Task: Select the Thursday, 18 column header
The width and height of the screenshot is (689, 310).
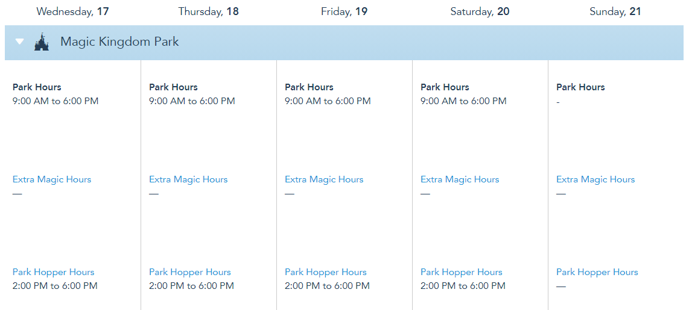Action: (x=208, y=11)
